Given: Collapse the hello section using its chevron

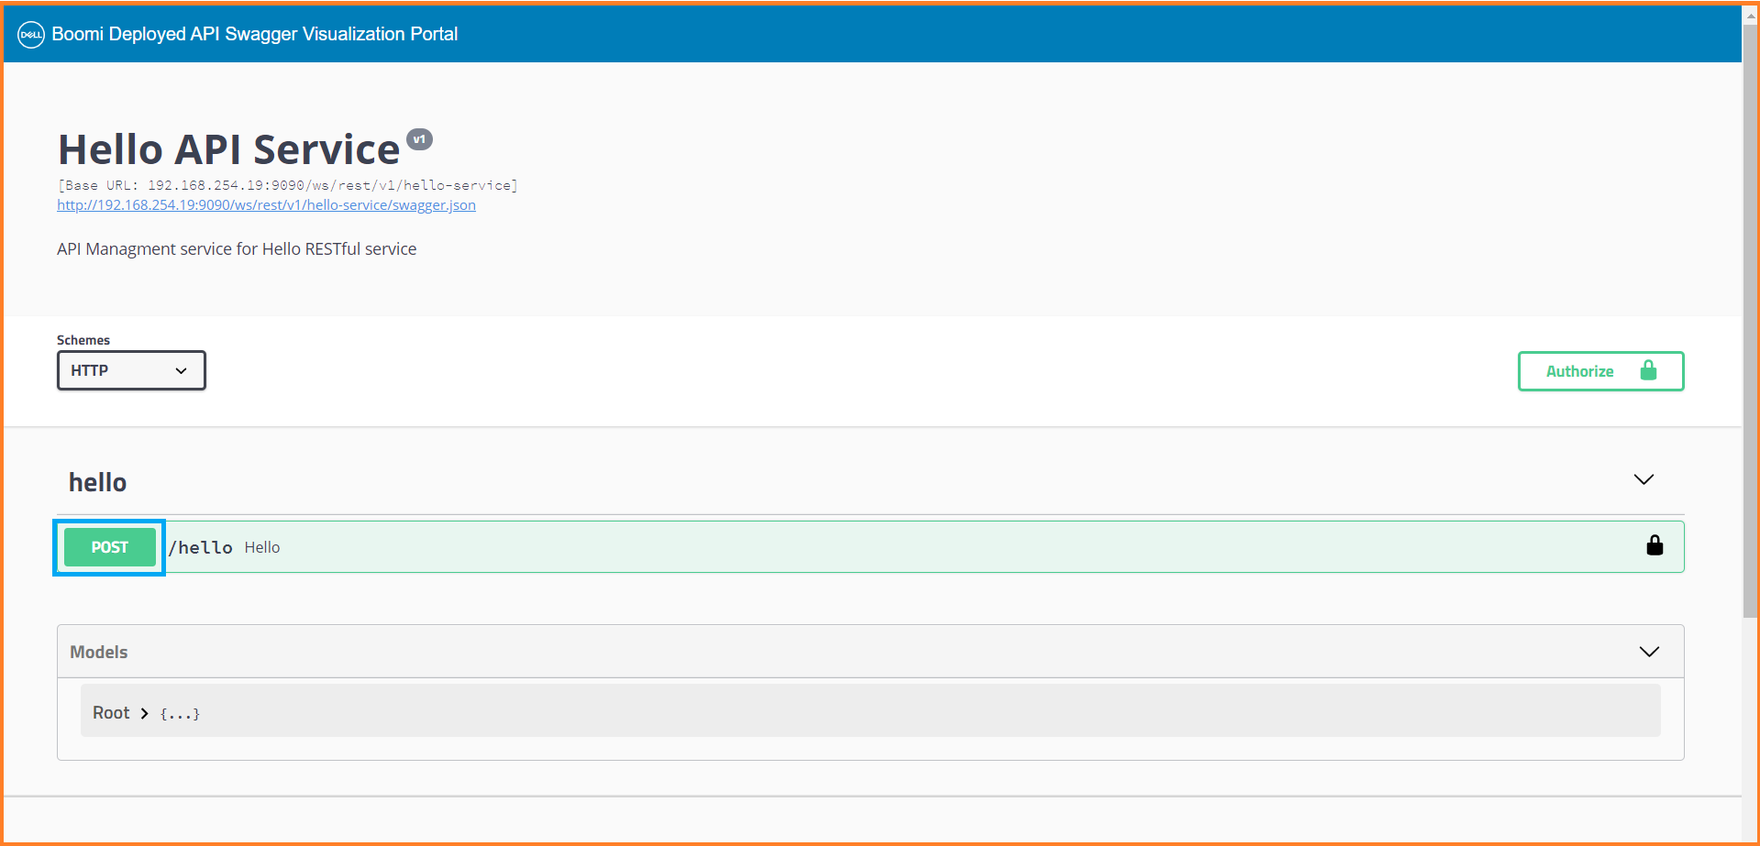Looking at the screenshot, I should pos(1644,479).
